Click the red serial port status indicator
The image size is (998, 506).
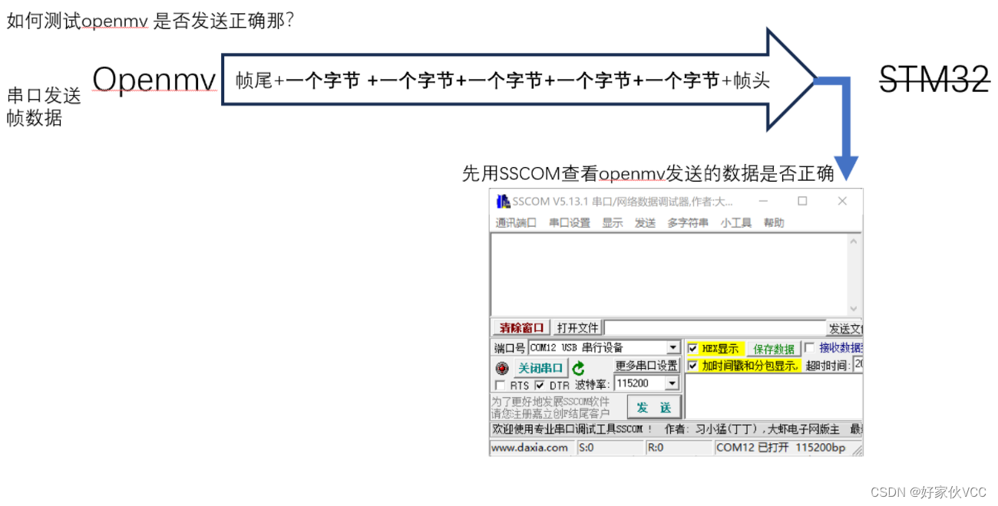(x=502, y=368)
